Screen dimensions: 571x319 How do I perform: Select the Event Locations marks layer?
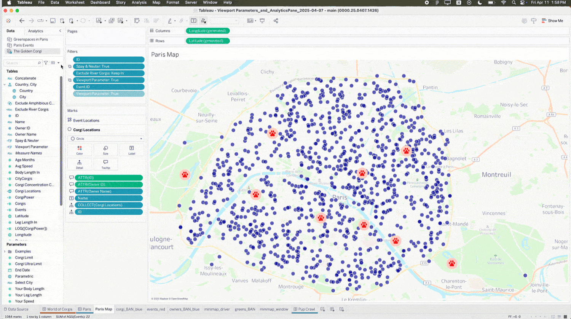pos(86,120)
